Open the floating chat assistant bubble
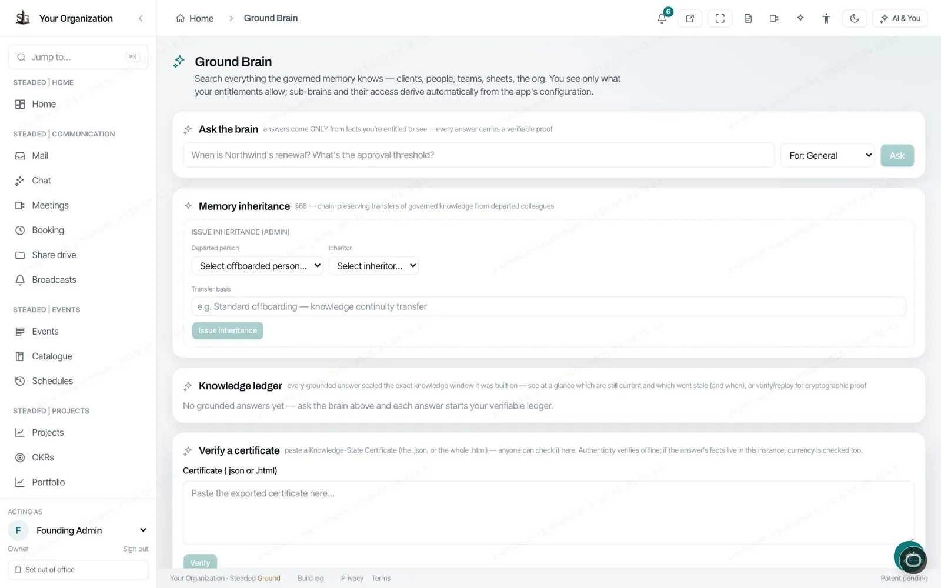941x588 pixels. (912, 559)
